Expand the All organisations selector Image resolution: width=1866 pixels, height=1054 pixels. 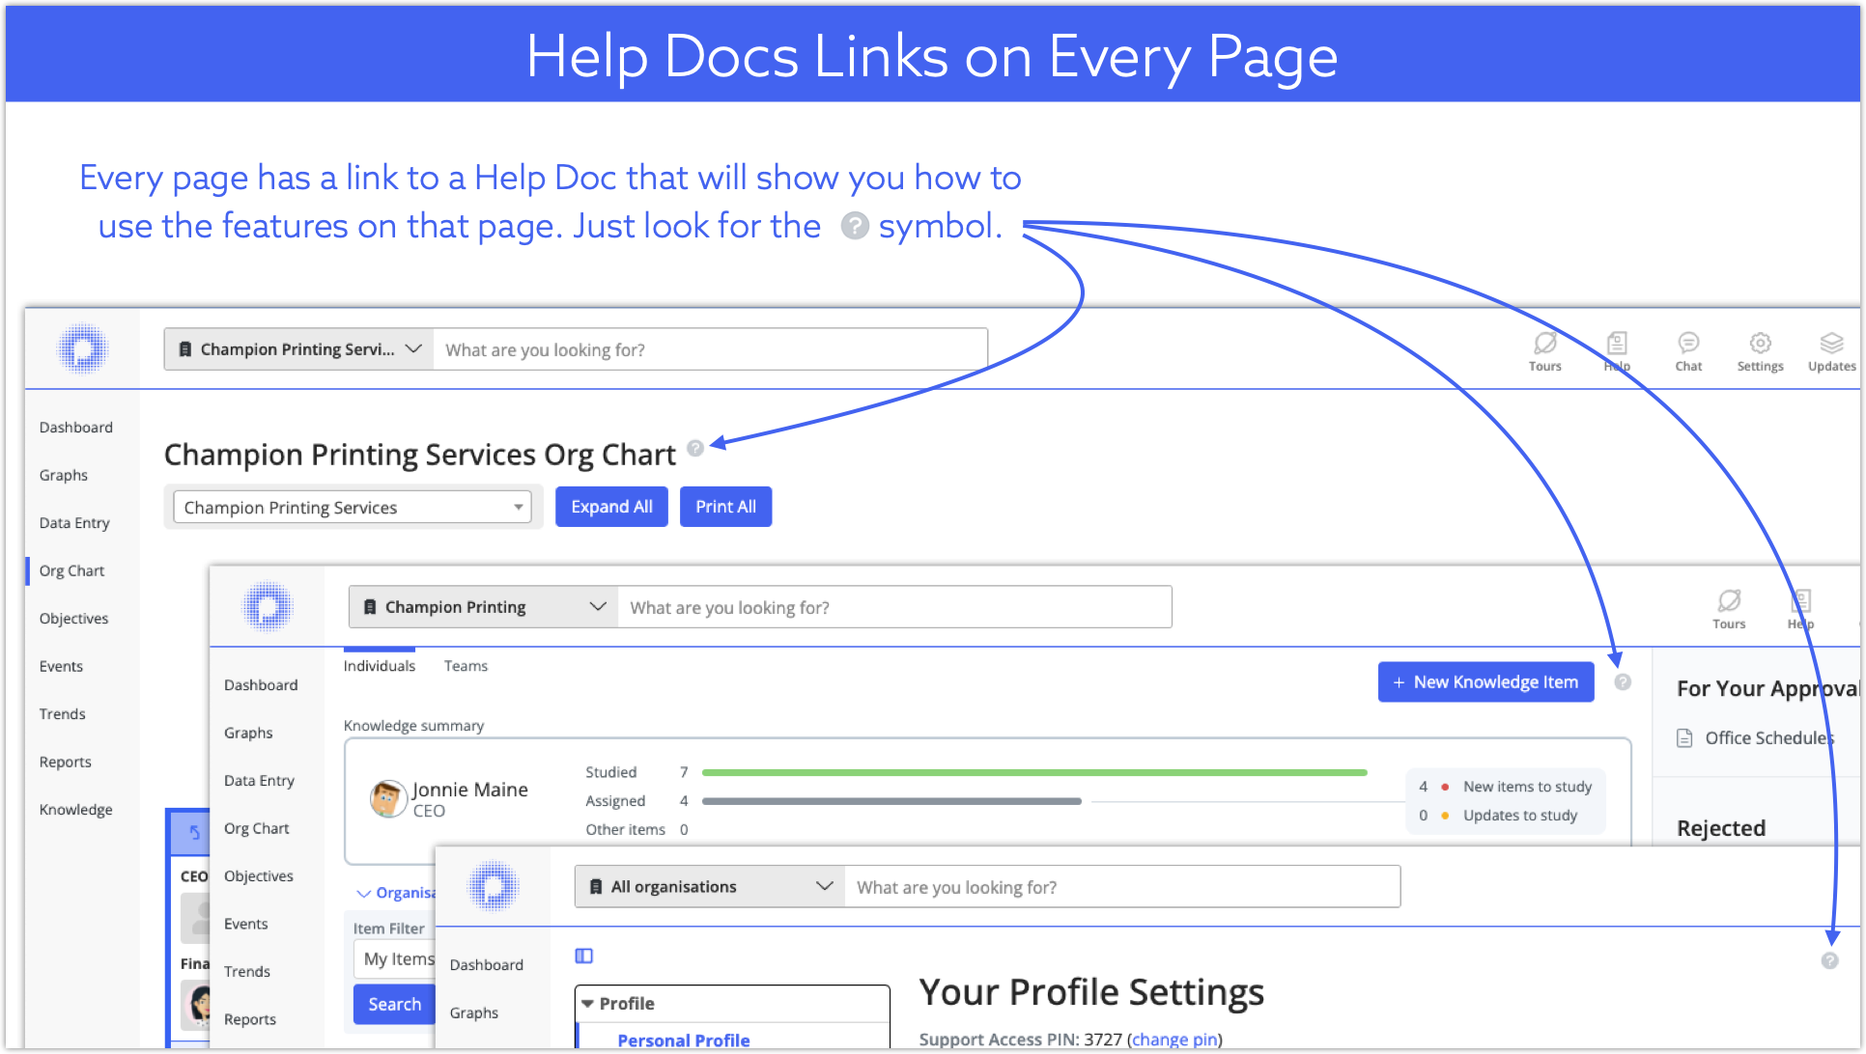pyautogui.click(x=708, y=886)
